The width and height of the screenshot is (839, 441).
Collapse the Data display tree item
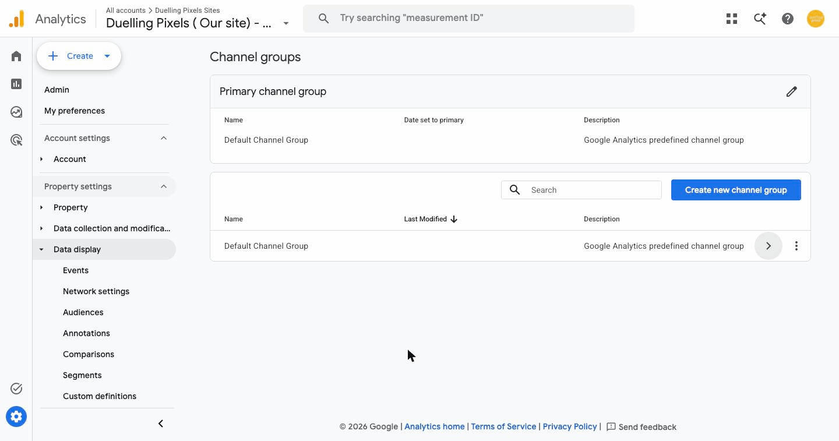(41, 249)
